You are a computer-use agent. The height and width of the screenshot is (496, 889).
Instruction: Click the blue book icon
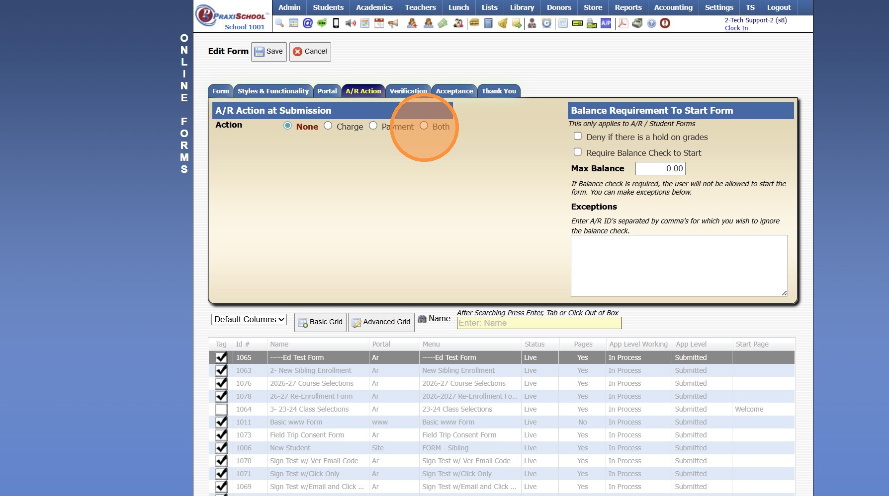click(488, 23)
